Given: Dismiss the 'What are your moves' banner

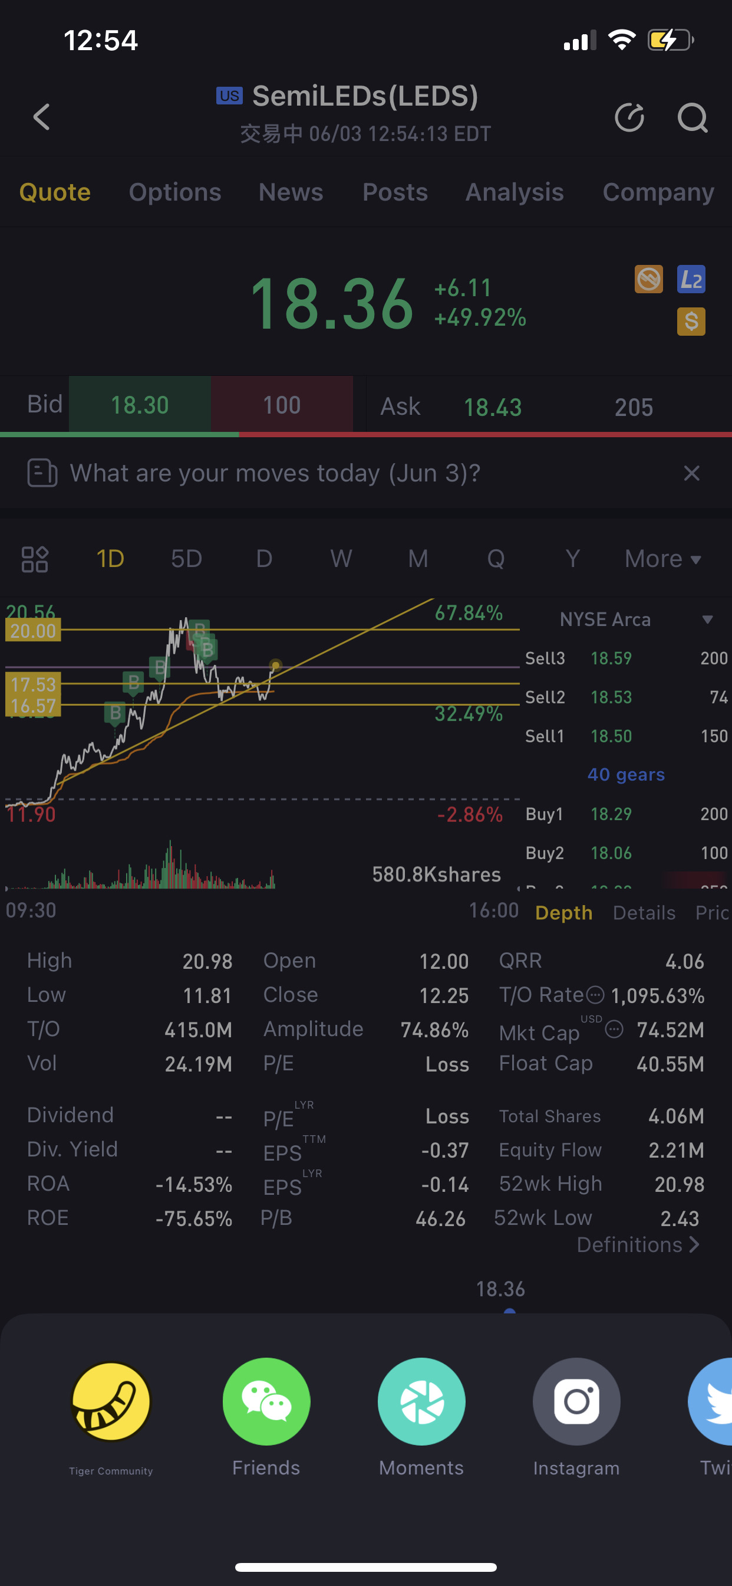Looking at the screenshot, I should click(x=692, y=473).
